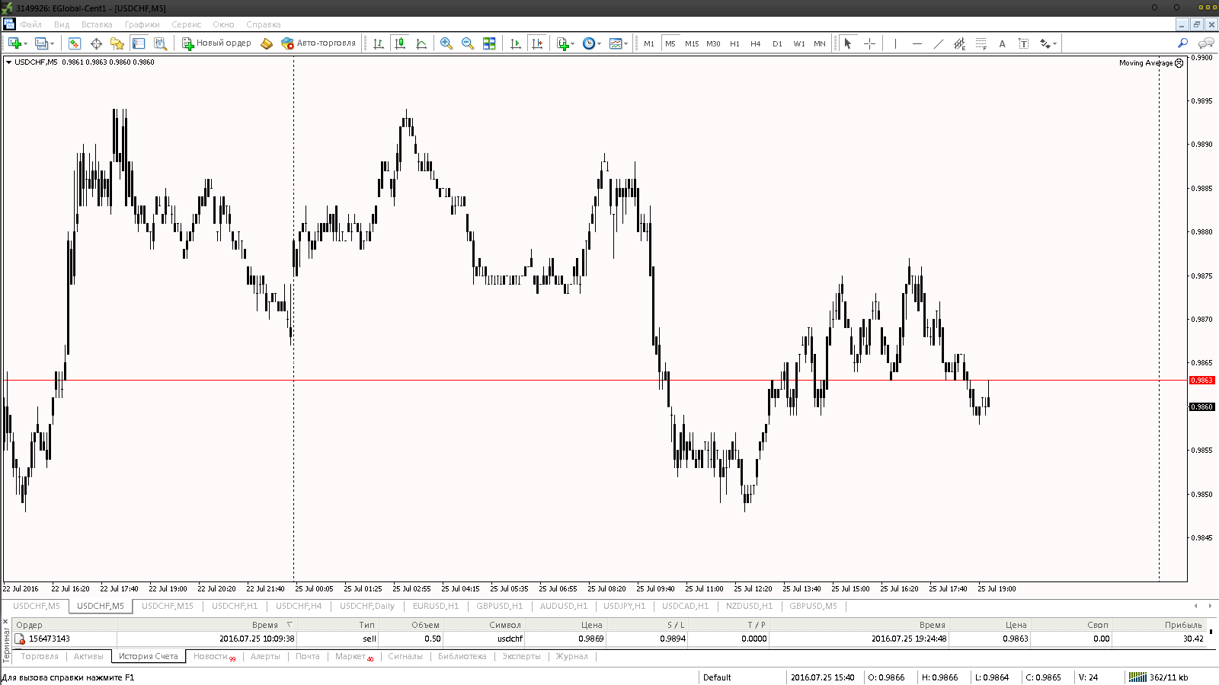Show the Market Watch window
This screenshot has width=1219, height=685.
tap(74, 43)
